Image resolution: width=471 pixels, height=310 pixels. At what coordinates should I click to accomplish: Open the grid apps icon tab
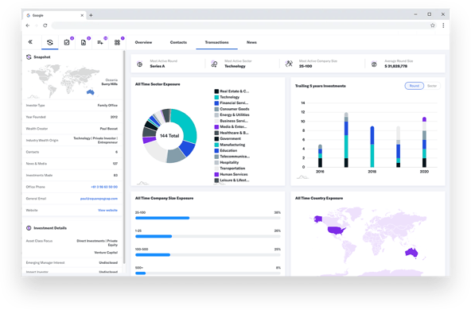click(x=117, y=42)
